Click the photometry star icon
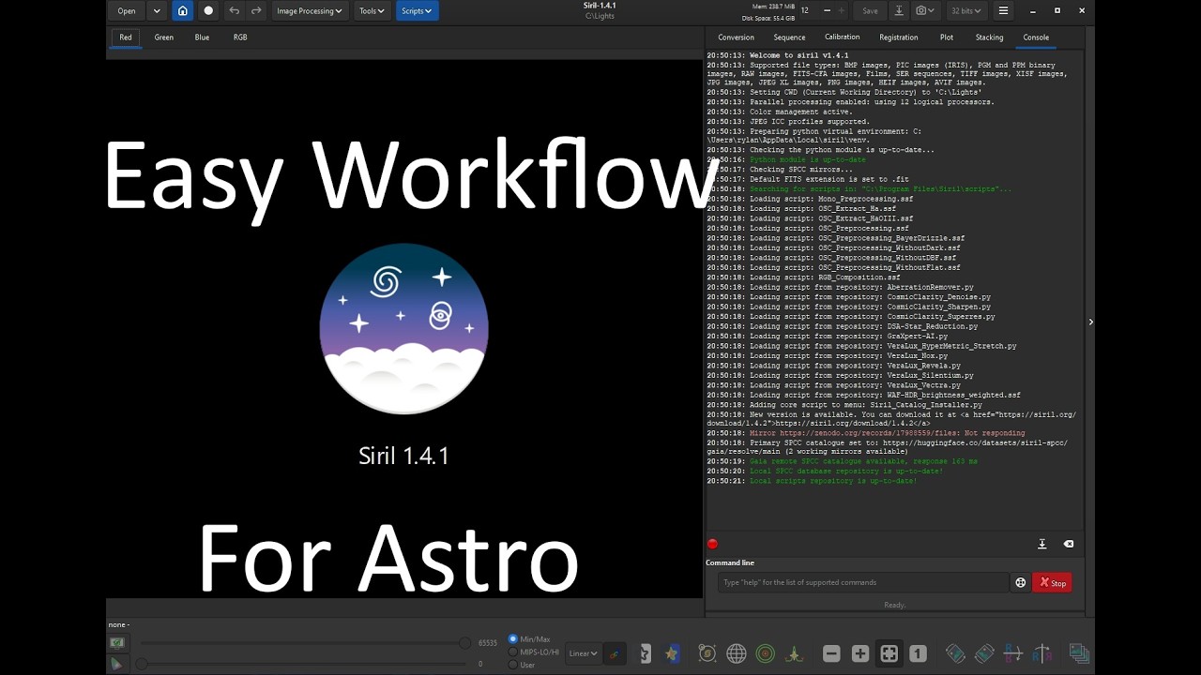Screen dimensions: 1201x675 click(671, 653)
